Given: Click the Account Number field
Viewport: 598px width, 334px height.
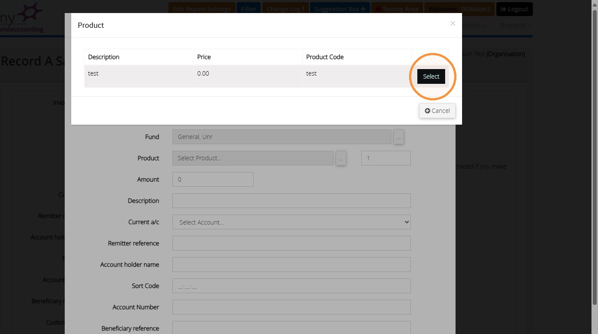Looking at the screenshot, I should pos(291,307).
